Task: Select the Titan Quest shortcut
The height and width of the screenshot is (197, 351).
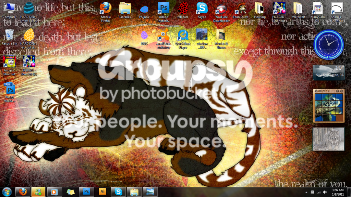Action: click(x=241, y=11)
